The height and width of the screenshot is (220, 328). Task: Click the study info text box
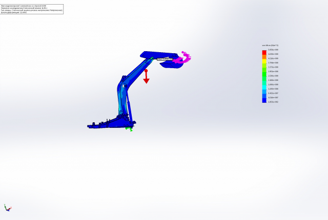(x=32, y=9)
